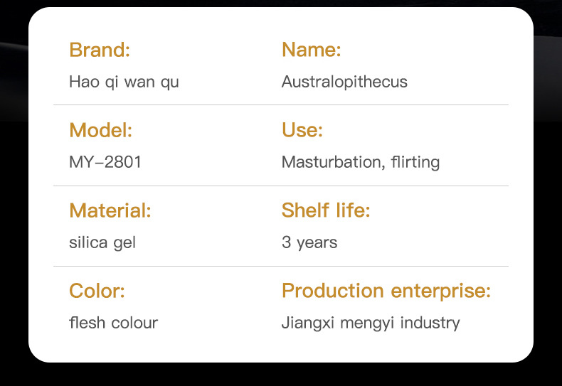The width and height of the screenshot is (562, 386).
Task: Click the divider line below the Brand row
Action: pyautogui.click(x=281, y=105)
